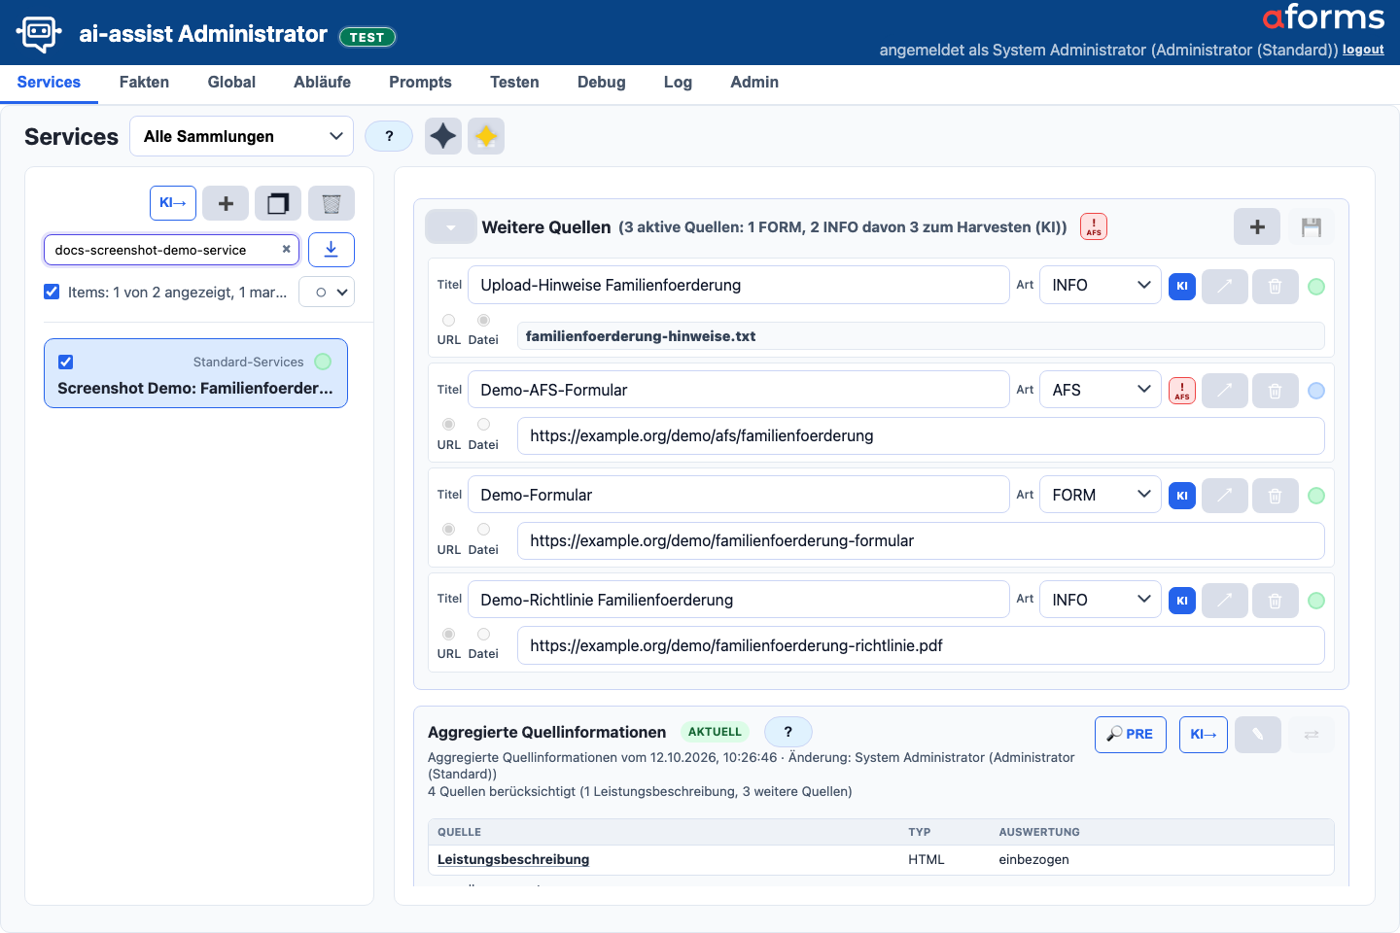Click AFS warning icon next to Weitere Quellen

(1094, 226)
